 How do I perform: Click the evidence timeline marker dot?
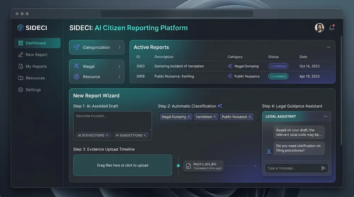coord(178,166)
